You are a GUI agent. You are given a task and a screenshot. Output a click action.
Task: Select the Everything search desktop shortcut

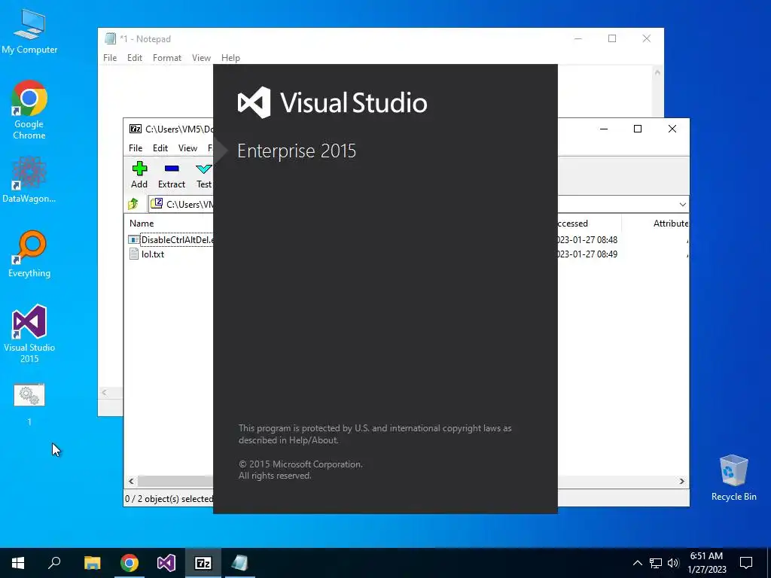click(29, 254)
